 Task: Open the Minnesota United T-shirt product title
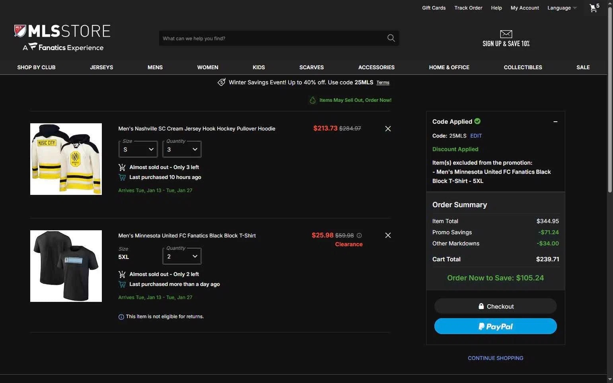[x=187, y=235]
